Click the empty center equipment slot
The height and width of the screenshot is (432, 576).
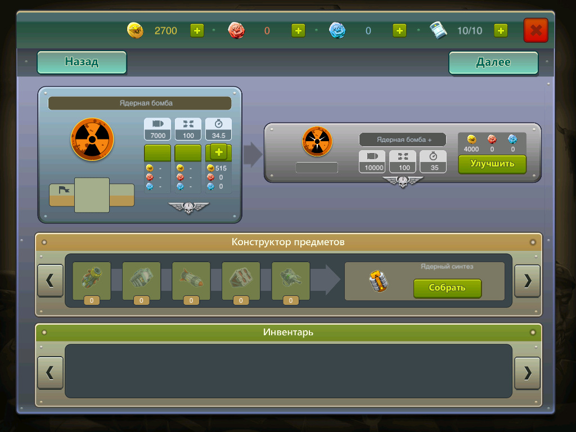[x=92, y=195]
